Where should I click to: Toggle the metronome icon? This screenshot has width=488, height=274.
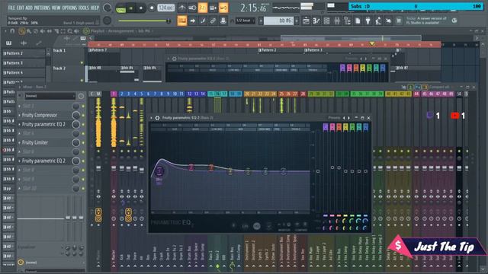182,8
